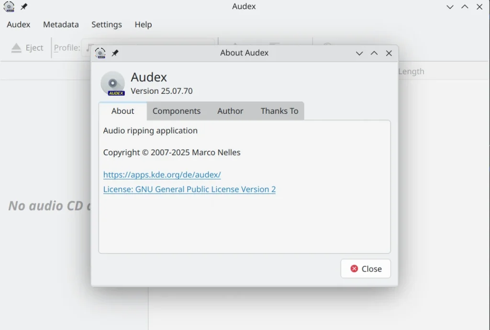Select the About tab
This screenshot has height=330, width=490.
[123, 111]
